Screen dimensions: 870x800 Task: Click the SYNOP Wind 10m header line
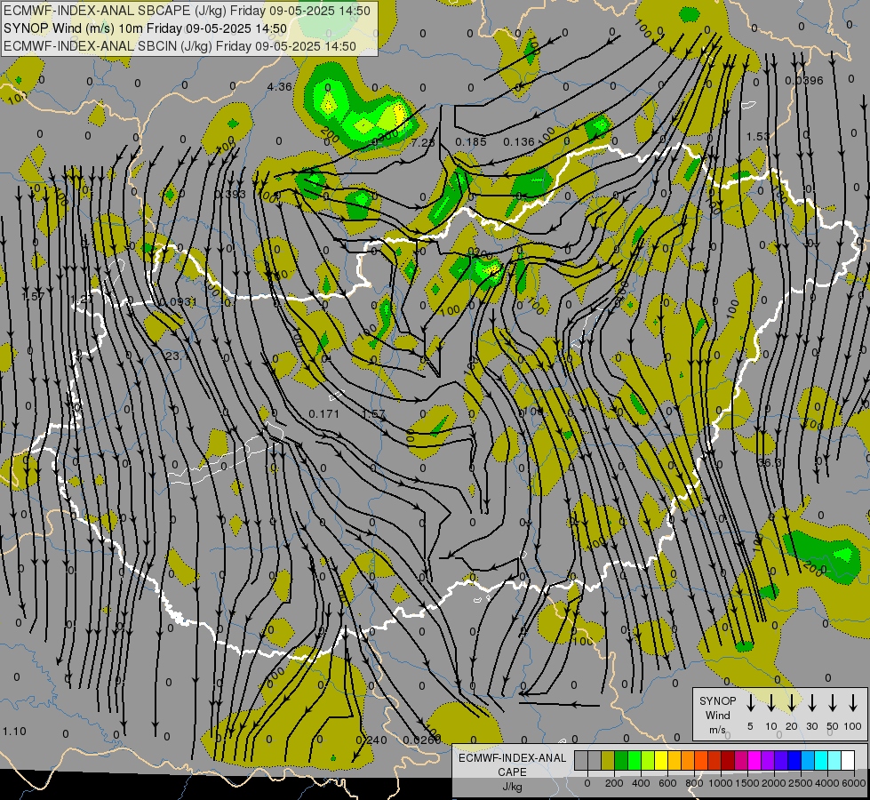[x=146, y=28]
